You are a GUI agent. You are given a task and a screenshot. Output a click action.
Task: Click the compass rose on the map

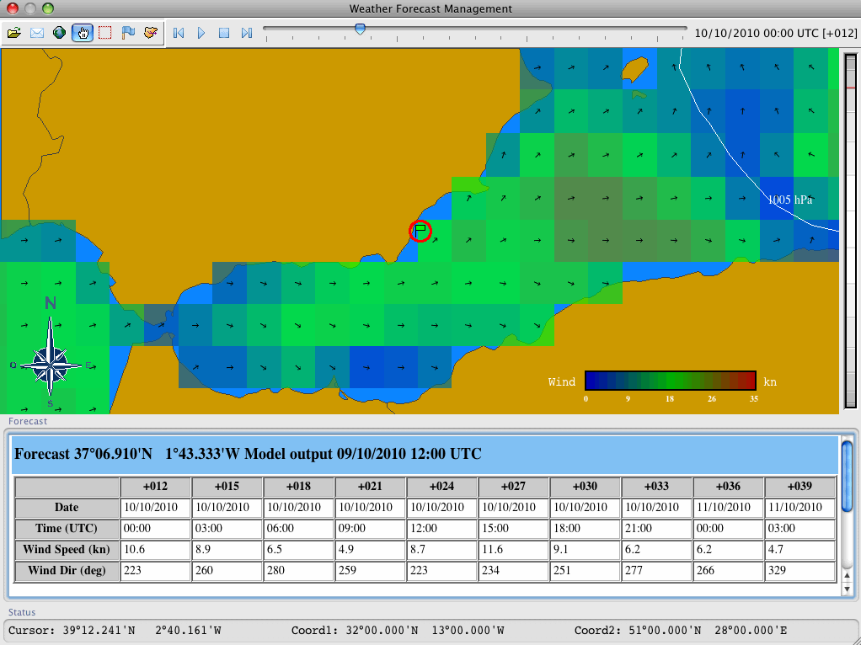[x=50, y=365]
